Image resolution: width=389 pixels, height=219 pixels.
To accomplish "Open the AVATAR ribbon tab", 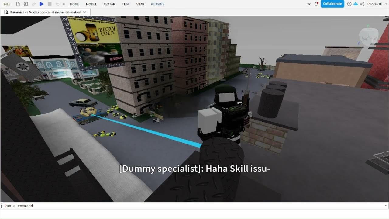I will click(x=109, y=4).
